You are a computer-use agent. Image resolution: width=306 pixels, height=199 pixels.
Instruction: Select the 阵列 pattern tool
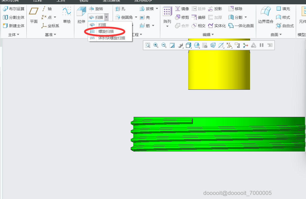click(x=167, y=17)
